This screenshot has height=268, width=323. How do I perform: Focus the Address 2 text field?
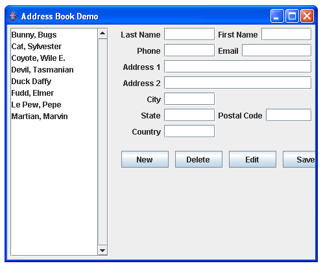[x=238, y=83]
